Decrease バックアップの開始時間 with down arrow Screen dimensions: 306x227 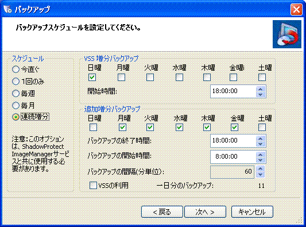point(260,160)
